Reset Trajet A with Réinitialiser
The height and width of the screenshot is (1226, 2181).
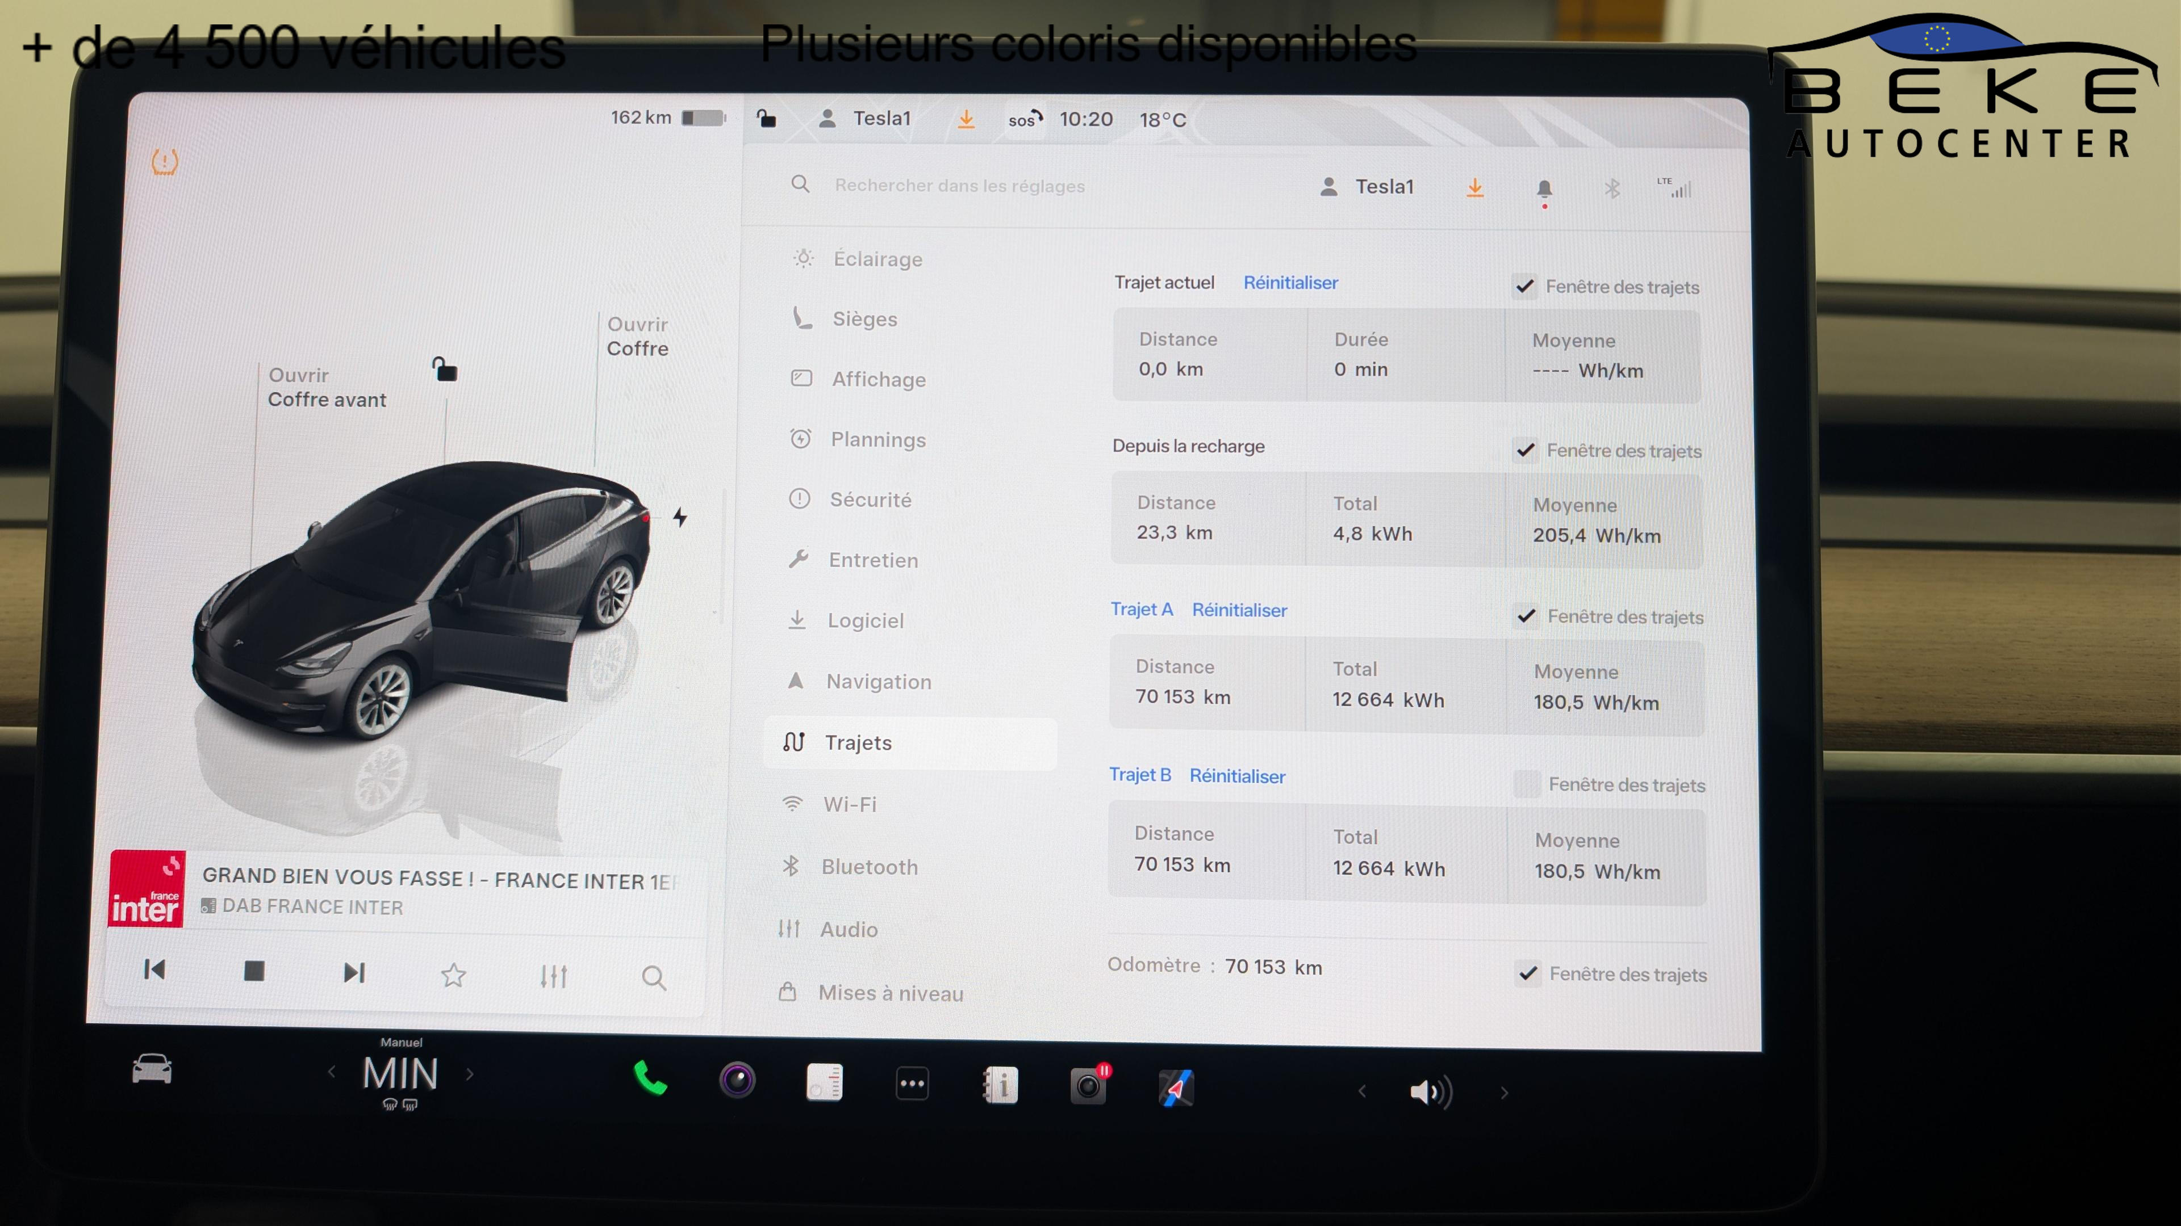pos(1239,610)
